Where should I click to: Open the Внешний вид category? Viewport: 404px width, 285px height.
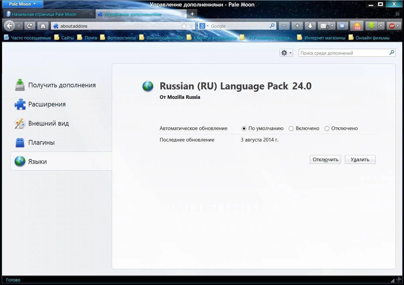61,123
